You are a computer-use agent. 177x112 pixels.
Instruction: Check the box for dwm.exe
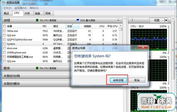pos(4,48)
